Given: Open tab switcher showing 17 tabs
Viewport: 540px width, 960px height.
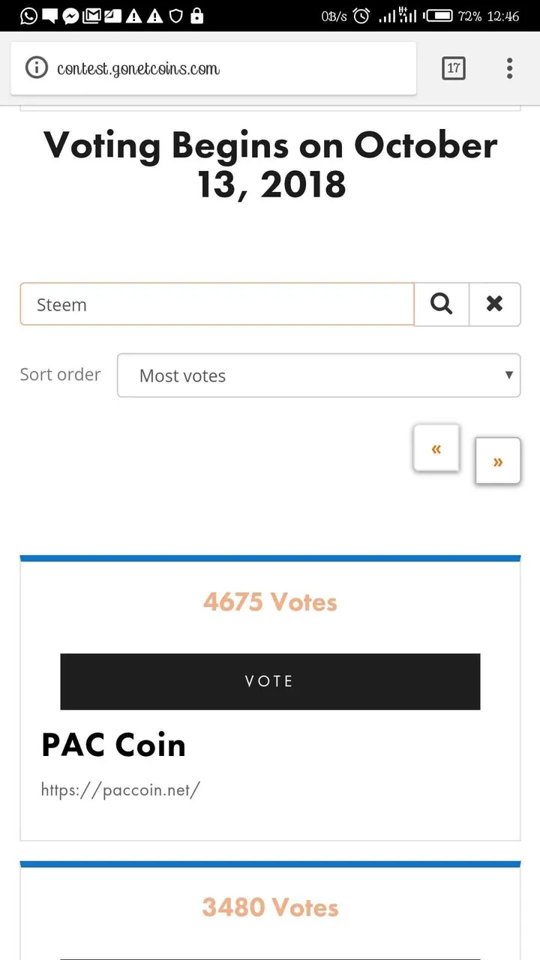Looking at the screenshot, I should (x=453, y=68).
